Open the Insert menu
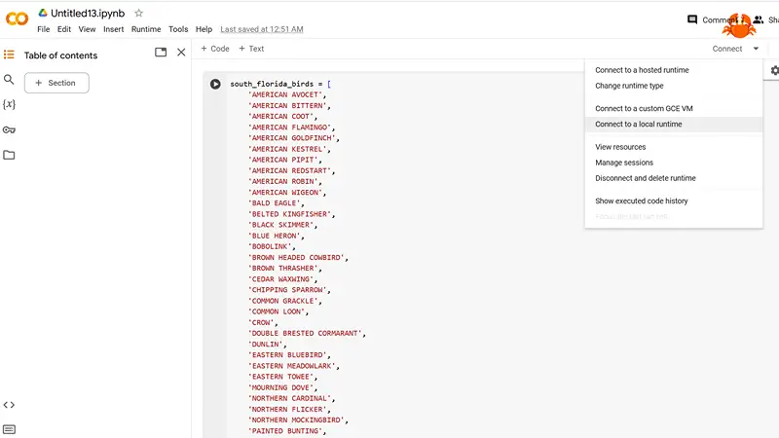Image resolution: width=779 pixels, height=438 pixels. click(113, 29)
